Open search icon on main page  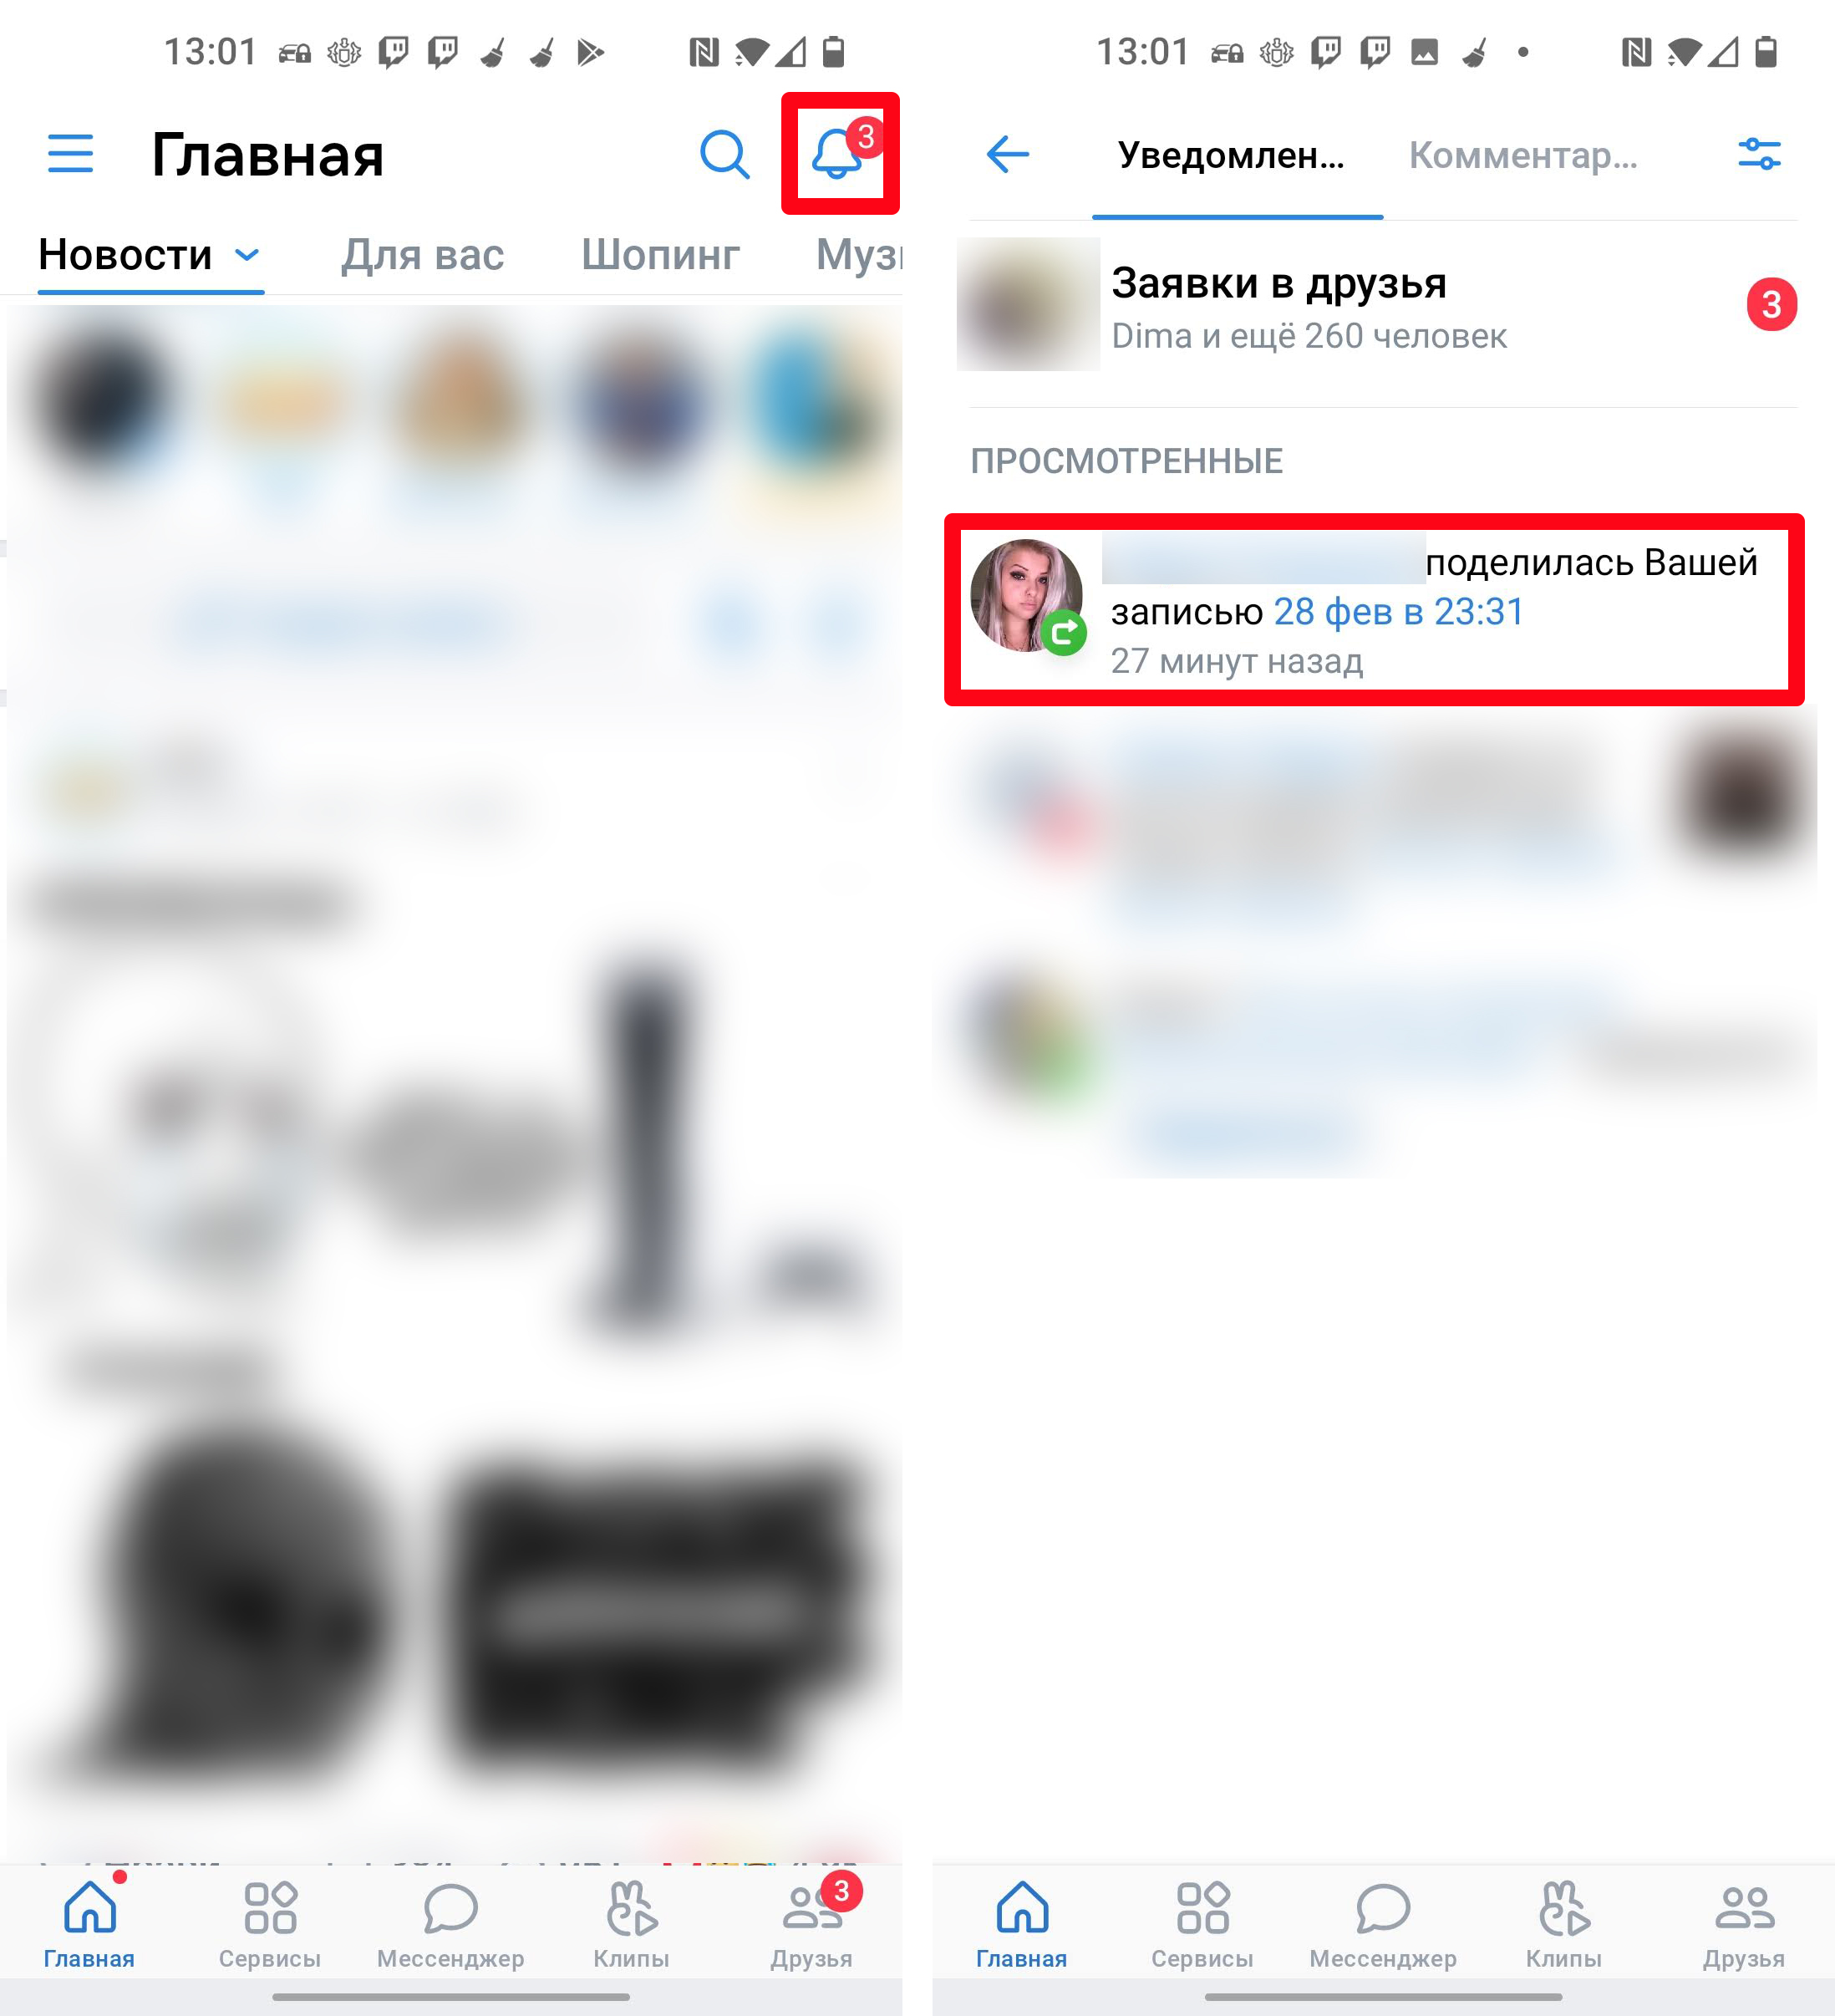(725, 155)
